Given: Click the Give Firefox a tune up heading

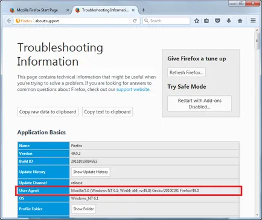Looking at the screenshot, I should pyautogui.click(x=197, y=58).
